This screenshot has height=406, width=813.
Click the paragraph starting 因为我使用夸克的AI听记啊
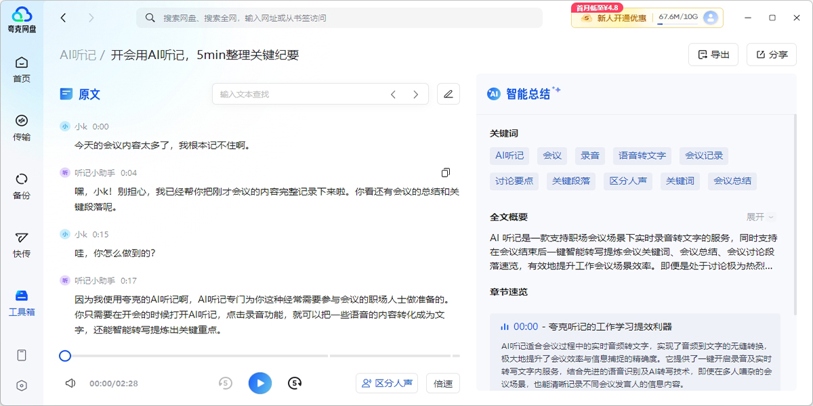pyautogui.click(x=262, y=315)
